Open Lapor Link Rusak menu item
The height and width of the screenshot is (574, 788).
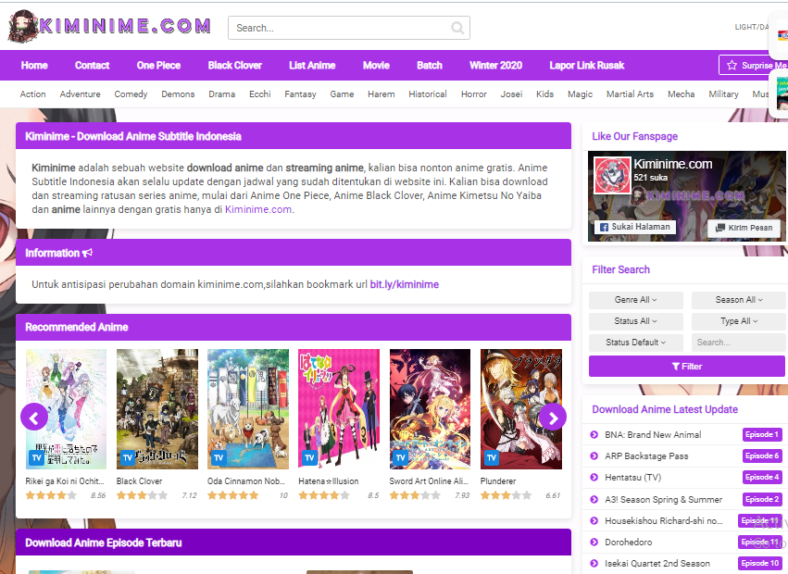click(x=586, y=66)
